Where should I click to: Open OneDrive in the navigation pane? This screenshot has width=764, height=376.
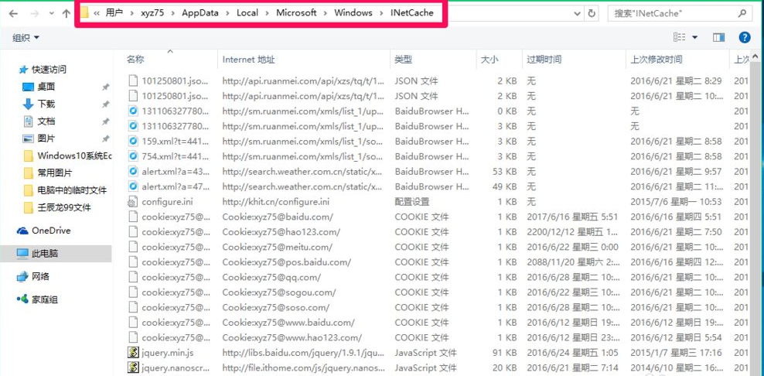(50, 231)
